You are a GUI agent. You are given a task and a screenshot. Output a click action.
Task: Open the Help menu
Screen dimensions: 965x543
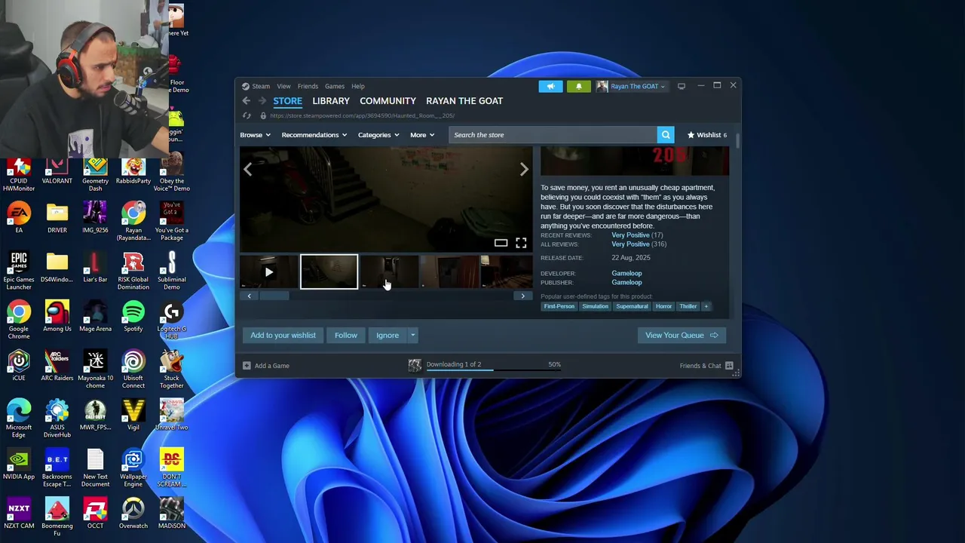click(358, 86)
